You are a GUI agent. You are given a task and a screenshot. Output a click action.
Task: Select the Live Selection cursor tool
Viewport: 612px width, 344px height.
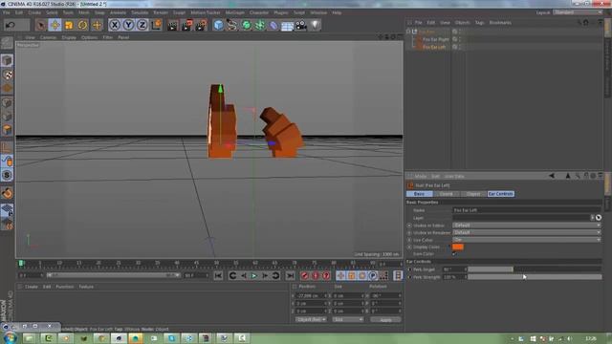(x=40, y=26)
